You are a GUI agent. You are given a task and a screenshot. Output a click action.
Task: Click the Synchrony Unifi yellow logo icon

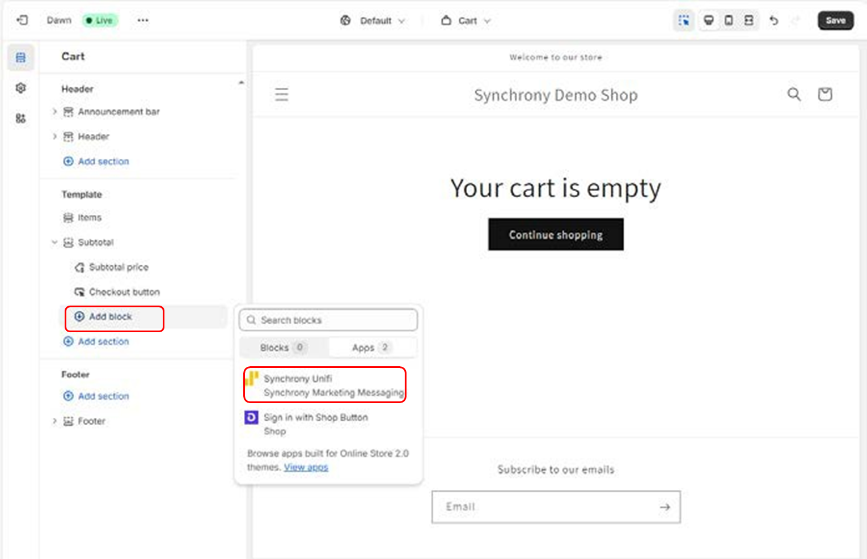pos(251,379)
